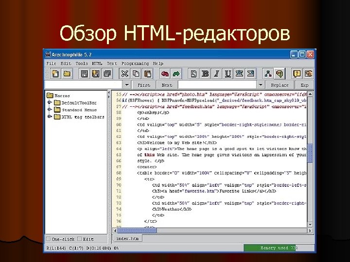This screenshot has width=350, height=262.
Task: Click the vertical scrollbar up arrow
Action: click(x=310, y=94)
